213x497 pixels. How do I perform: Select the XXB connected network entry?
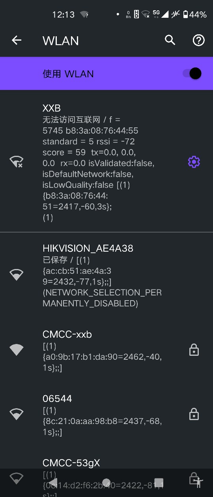(x=106, y=162)
